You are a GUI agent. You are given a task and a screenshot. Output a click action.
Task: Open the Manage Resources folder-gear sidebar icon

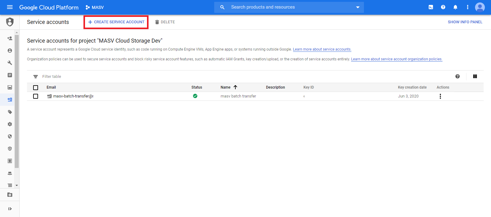coord(10,195)
